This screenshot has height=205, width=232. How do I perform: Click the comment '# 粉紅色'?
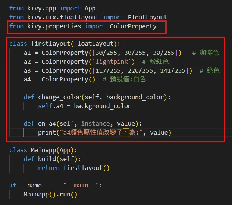(x=155, y=61)
